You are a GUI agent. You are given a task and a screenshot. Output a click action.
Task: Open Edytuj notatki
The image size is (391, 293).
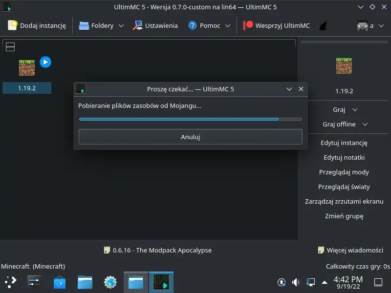(x=344, y=157)
